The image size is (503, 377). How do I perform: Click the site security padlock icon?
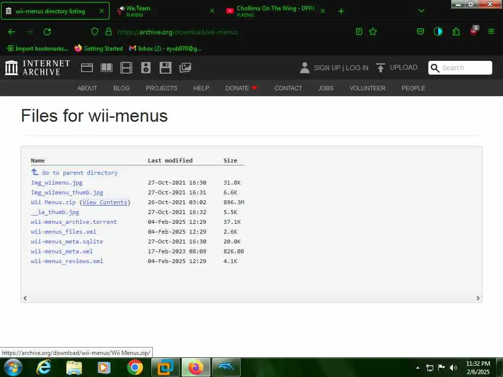(x=109, y=31)
